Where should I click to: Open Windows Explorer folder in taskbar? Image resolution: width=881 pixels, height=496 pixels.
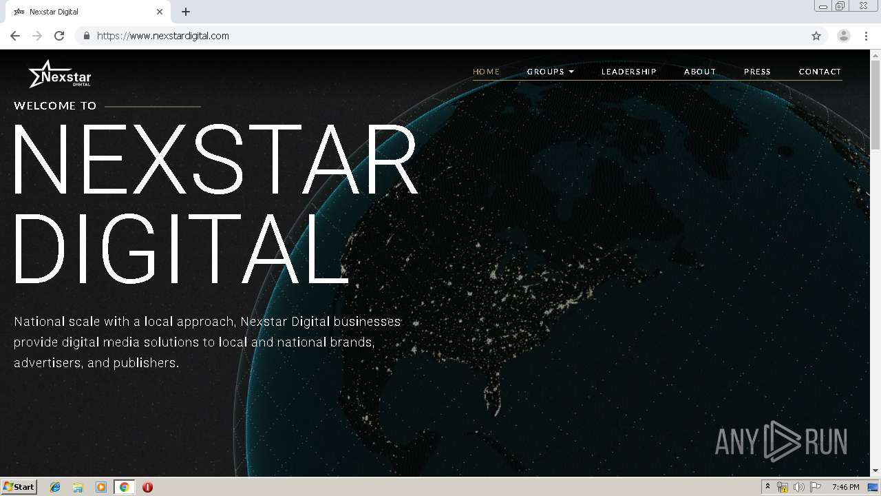(78, 487)
